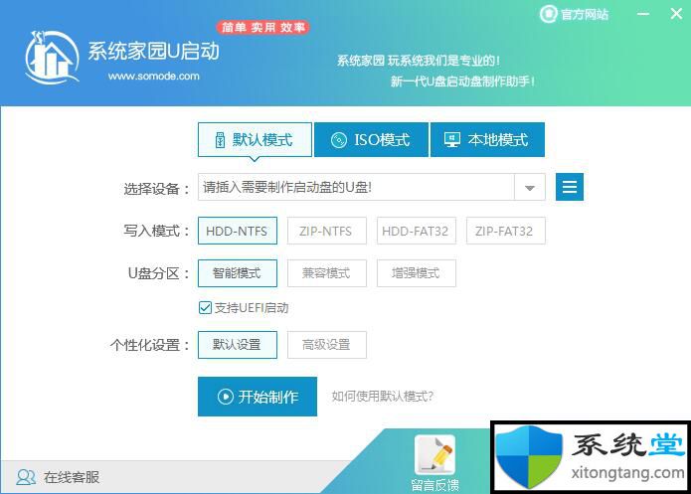Click the blue list menu icon beside device dropdown
Screen dimensions: 691x494
(569, 187)
